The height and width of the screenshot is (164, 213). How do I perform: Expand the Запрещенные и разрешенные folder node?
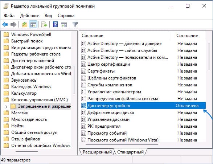[6, 107]
